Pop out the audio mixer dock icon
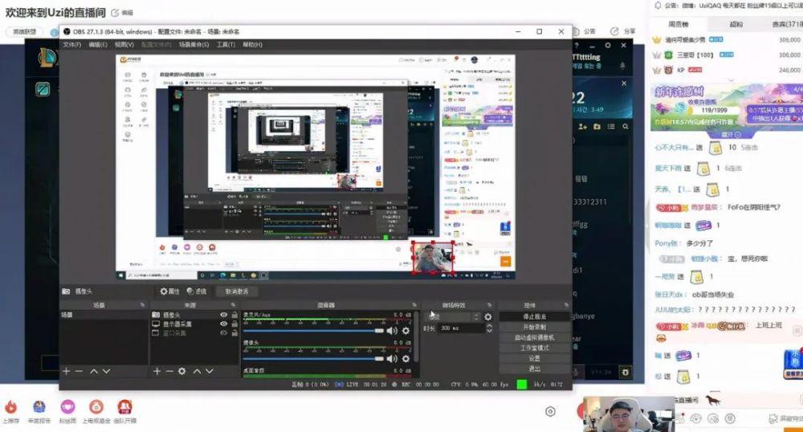 coord(414,305)
